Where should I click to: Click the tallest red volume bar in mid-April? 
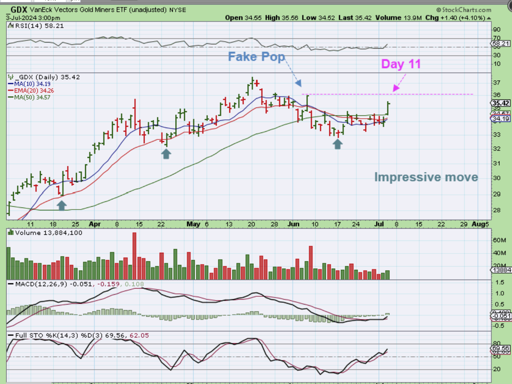135,256
